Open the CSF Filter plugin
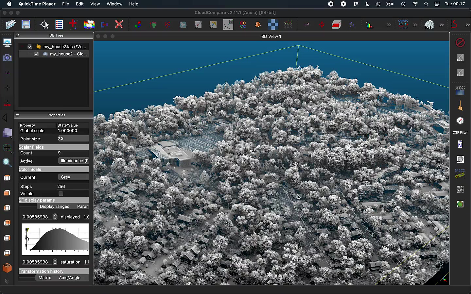Screen dimensions: 471x294 [x=460, y=132]
